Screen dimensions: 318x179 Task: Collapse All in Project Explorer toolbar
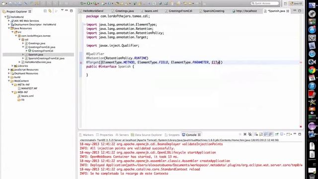tap(45, 11)
